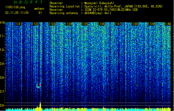Click antenna value A504HB(yagi 4el)

[x=98, y=13]
